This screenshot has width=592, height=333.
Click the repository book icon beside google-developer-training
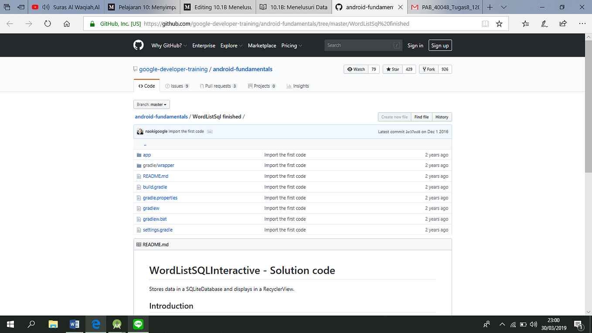[x=136, y=68]
